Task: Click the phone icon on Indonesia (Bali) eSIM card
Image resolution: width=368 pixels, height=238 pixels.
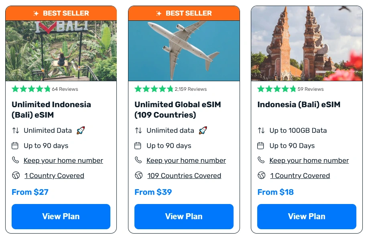Action: 261,160
